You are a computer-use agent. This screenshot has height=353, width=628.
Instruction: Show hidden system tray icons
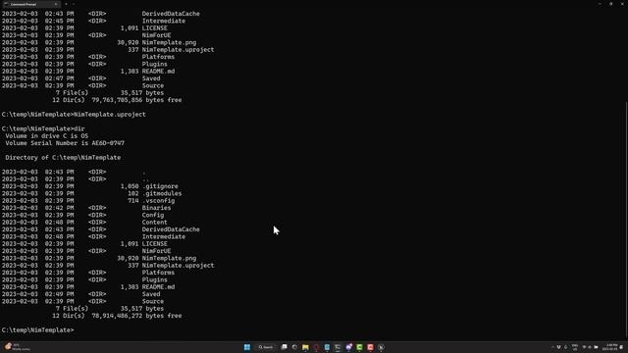(552, 347)
